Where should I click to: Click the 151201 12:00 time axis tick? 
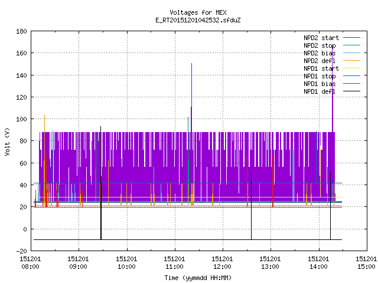point(222,263)
